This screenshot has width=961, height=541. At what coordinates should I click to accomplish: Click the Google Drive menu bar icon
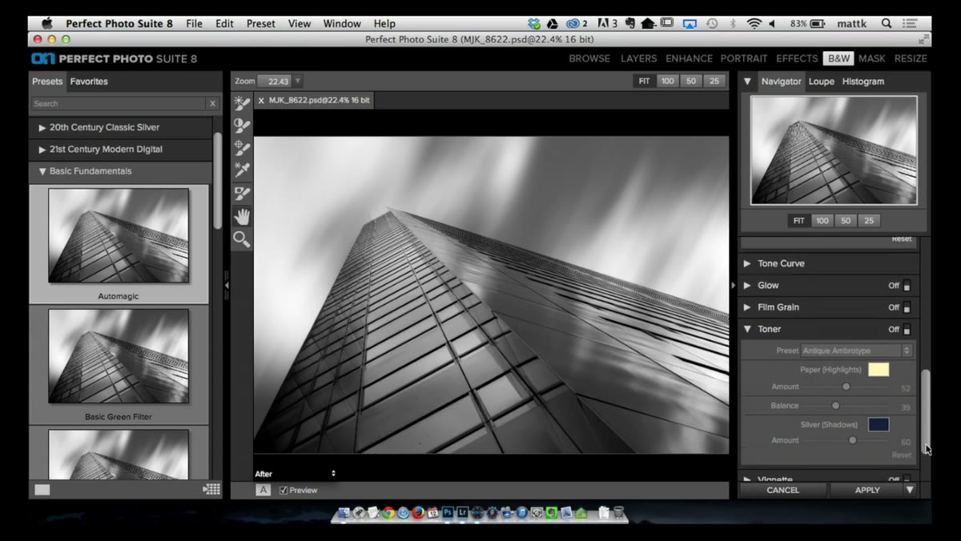point(553,23)
